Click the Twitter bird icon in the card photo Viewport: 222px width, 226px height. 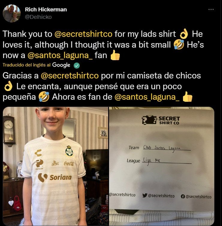click(145, 195)
